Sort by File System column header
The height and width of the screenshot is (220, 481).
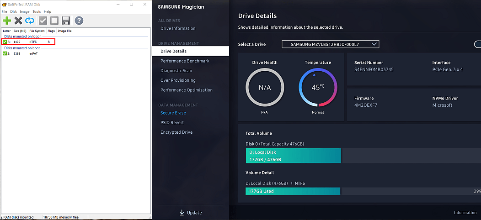coord(37,31)
